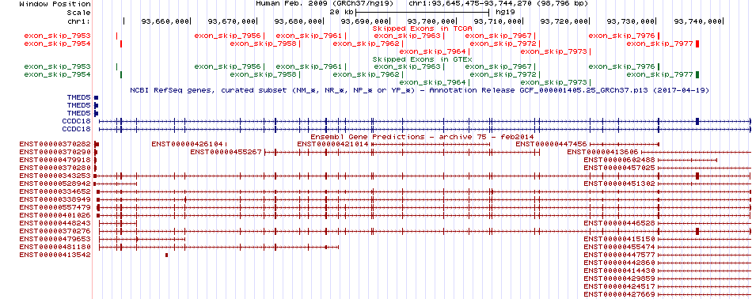Click transcript label ENST00000481180
This screenshot has height=299, width=752.
coord(55,247)
